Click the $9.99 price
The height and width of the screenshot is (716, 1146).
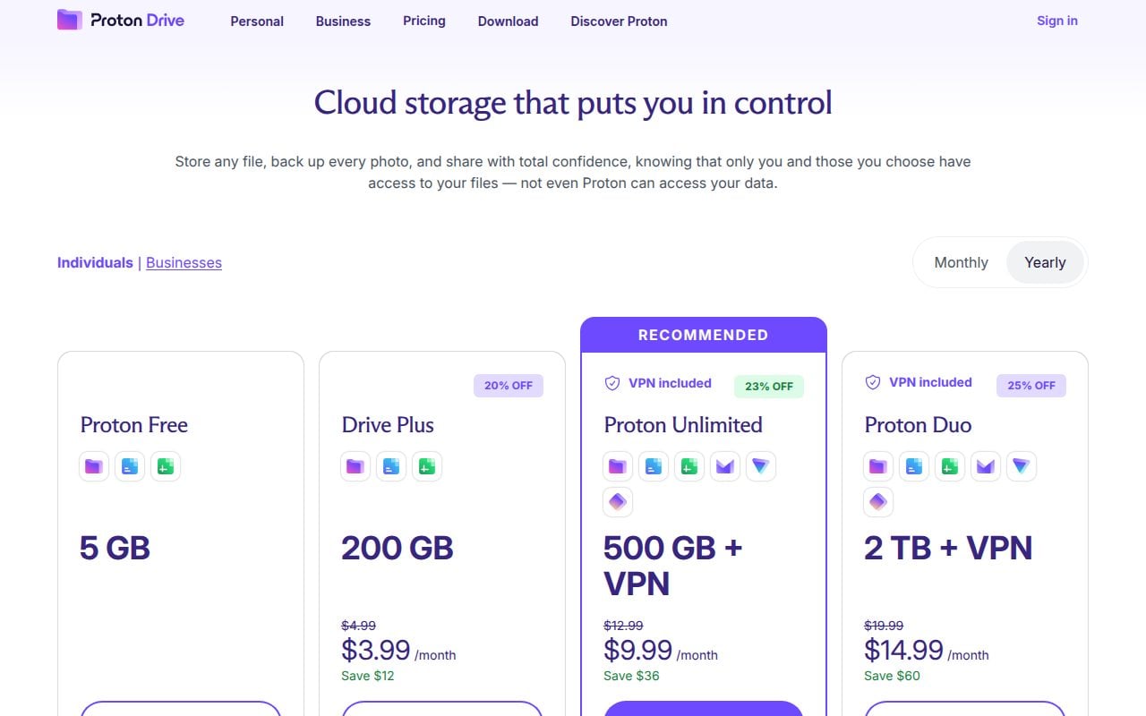(638, 650)
